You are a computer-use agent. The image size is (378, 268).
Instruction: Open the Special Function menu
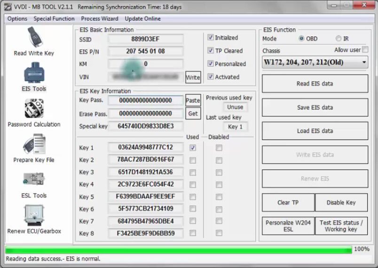54,19
